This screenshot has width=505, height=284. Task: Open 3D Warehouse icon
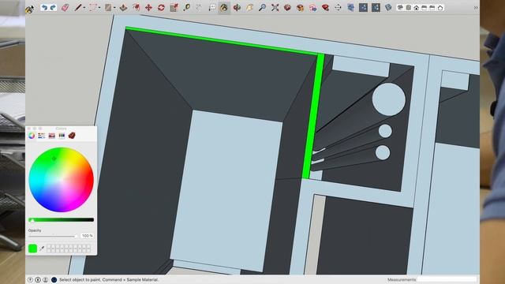coord(287,7)
